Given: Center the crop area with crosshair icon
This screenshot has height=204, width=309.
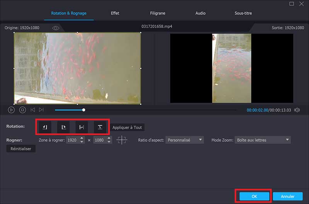Looking at the screenshot, I should 122,140.
